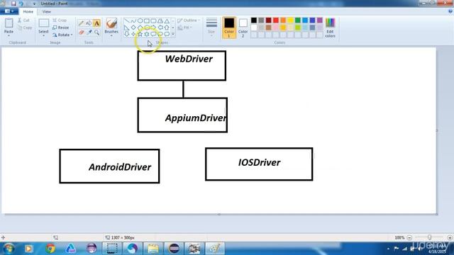Screen dimensions: 454x255
Task: Choose the Right triangle shape
Action: [x=127, y=28]
